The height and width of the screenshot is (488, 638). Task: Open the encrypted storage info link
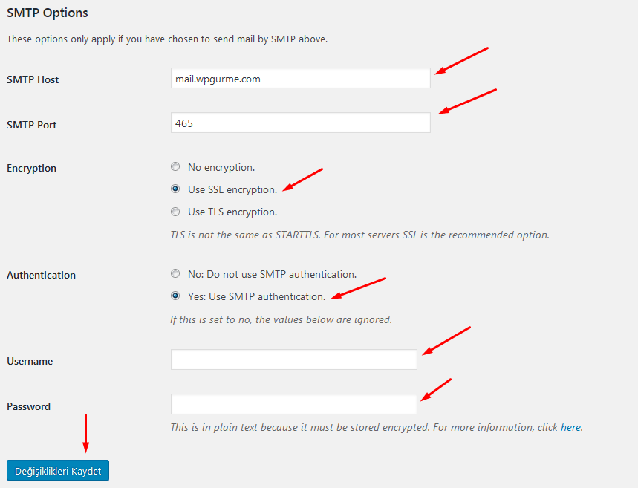click(570, 427)
